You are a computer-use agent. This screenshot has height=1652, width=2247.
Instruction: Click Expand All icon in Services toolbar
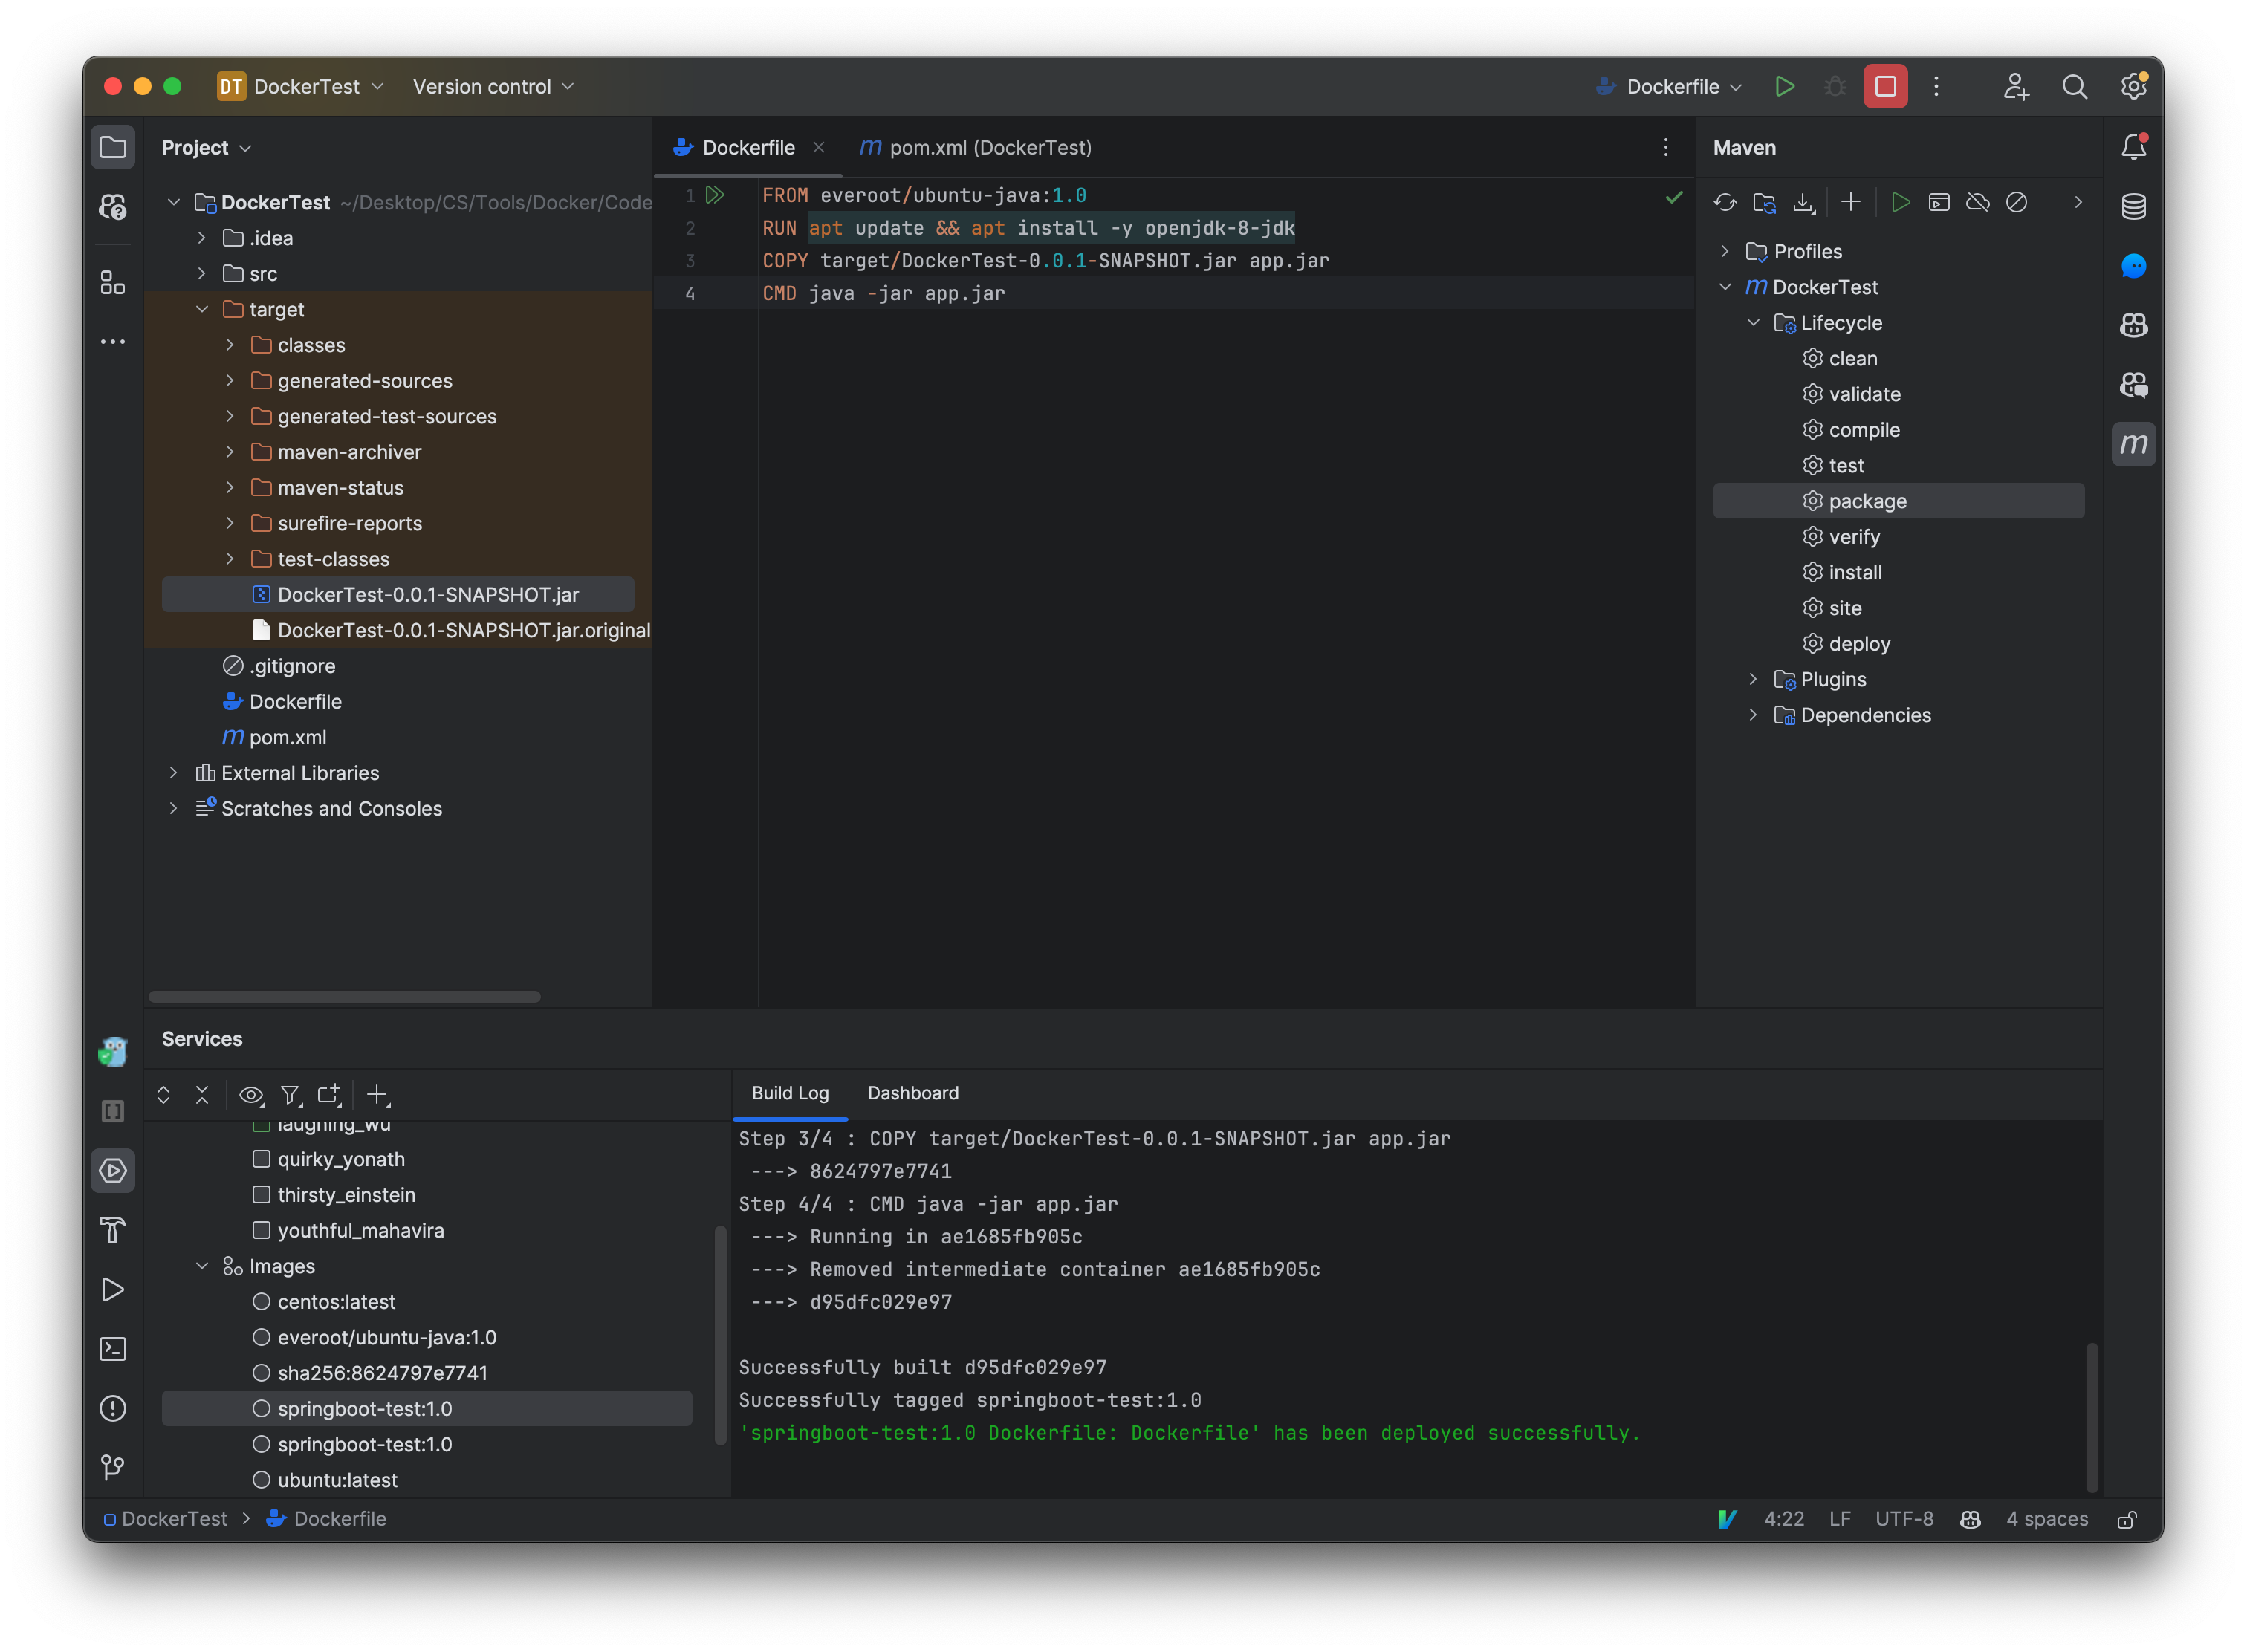click(163, 1095)
